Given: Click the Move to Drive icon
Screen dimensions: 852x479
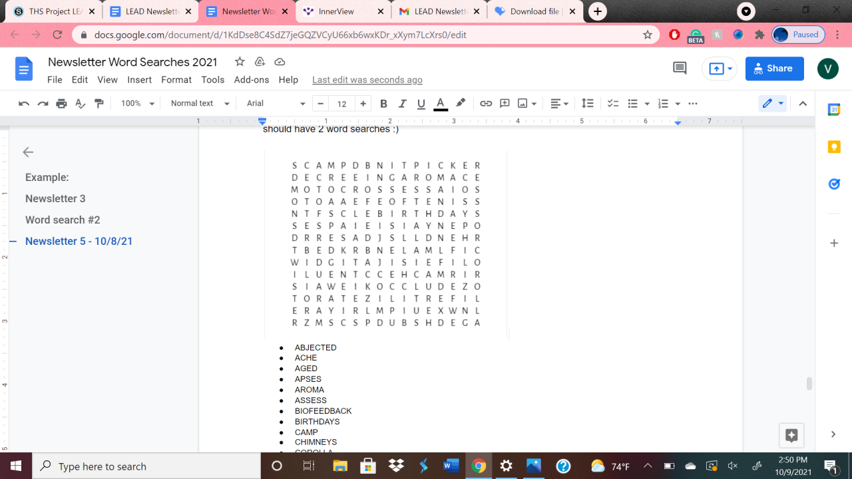Looking at the screenshot, I should tap(260, 62).
